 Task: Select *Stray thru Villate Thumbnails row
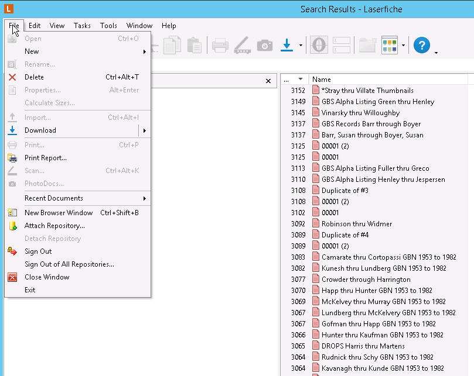pyautogui.click(x=367, y=91)
